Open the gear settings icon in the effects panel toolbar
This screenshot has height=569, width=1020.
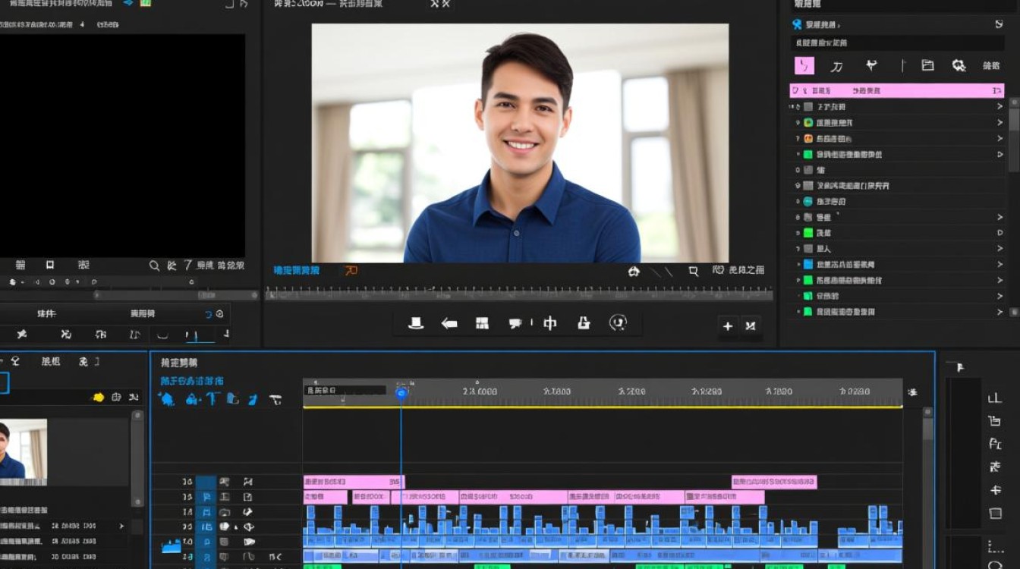(959, 66)
